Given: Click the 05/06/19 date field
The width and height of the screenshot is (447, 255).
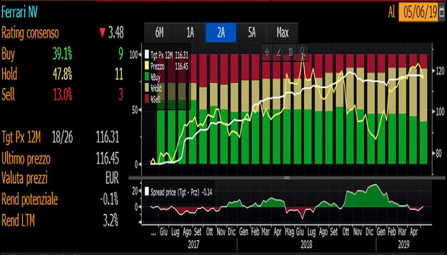Looking at the screenshot, I should 418,13.
